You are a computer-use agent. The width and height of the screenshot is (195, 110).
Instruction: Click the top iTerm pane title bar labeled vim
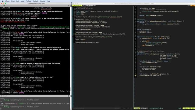pyautogui.click(x=35, y=6)
